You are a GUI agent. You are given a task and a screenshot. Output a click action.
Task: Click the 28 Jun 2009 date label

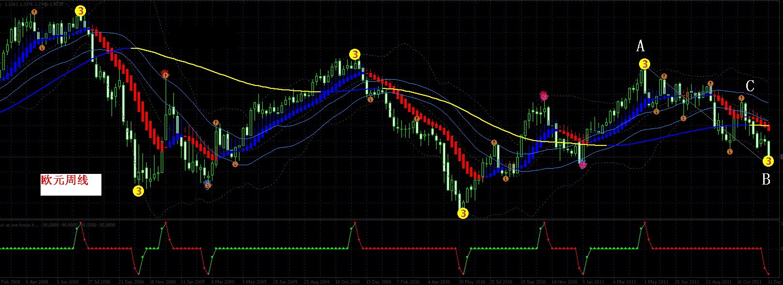(x=285, y=282)
